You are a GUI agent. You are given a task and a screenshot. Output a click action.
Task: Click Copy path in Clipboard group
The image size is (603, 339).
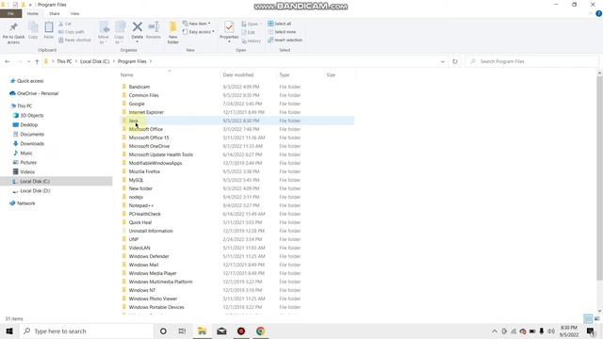coord(72,32)
